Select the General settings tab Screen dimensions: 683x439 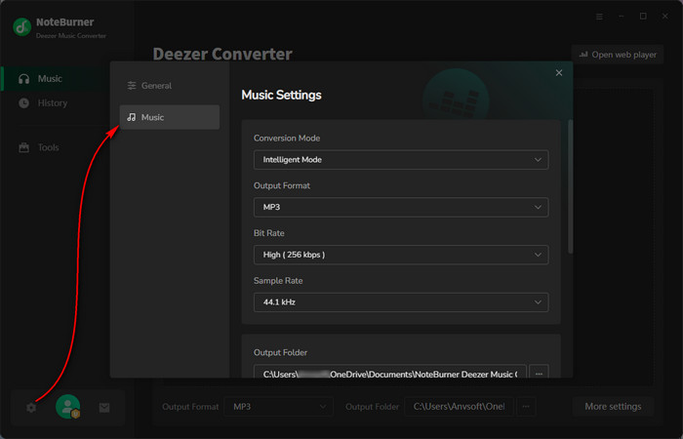(170, 86)
